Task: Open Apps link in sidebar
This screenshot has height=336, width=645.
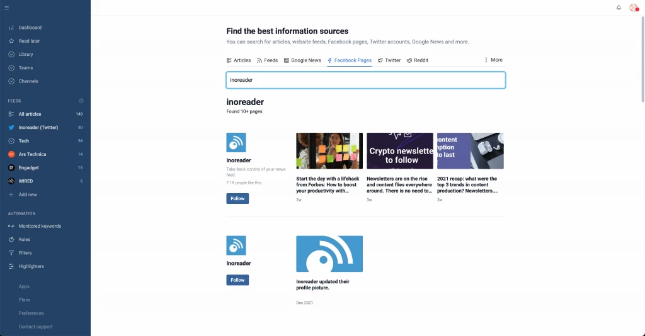Action: point(24,287)
